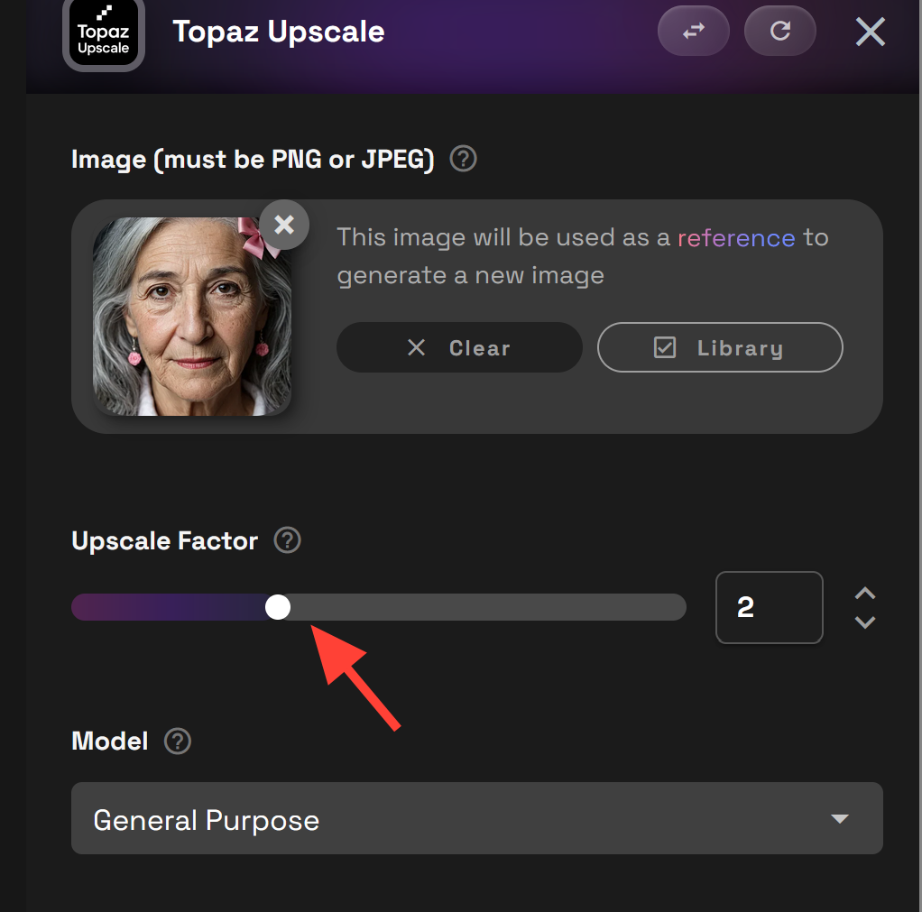Select the elderly woman image thumbnail
Image resolution: width=922 pixels, height=912 pixels.
[192, 317]
